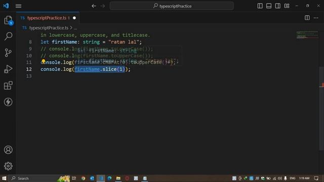This screenshot has width=324, height=182.
Task: Open the Search view in activity bar
Action: tap(8, 36)
